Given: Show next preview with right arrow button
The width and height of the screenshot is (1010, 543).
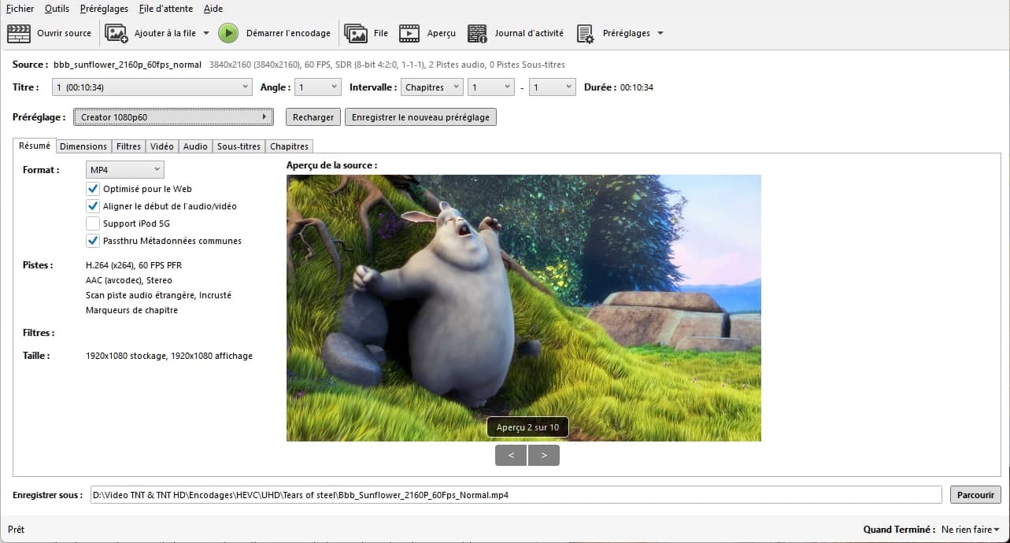Looking at the screenshot, I should pyautogui.click(x=544, y=455).
